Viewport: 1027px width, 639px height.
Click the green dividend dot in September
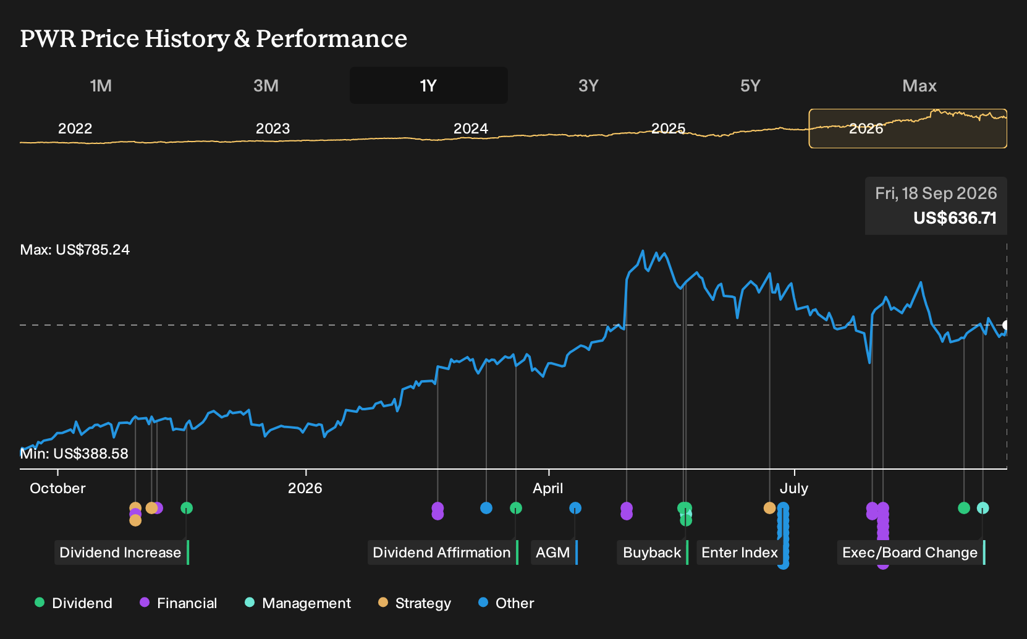964,508
